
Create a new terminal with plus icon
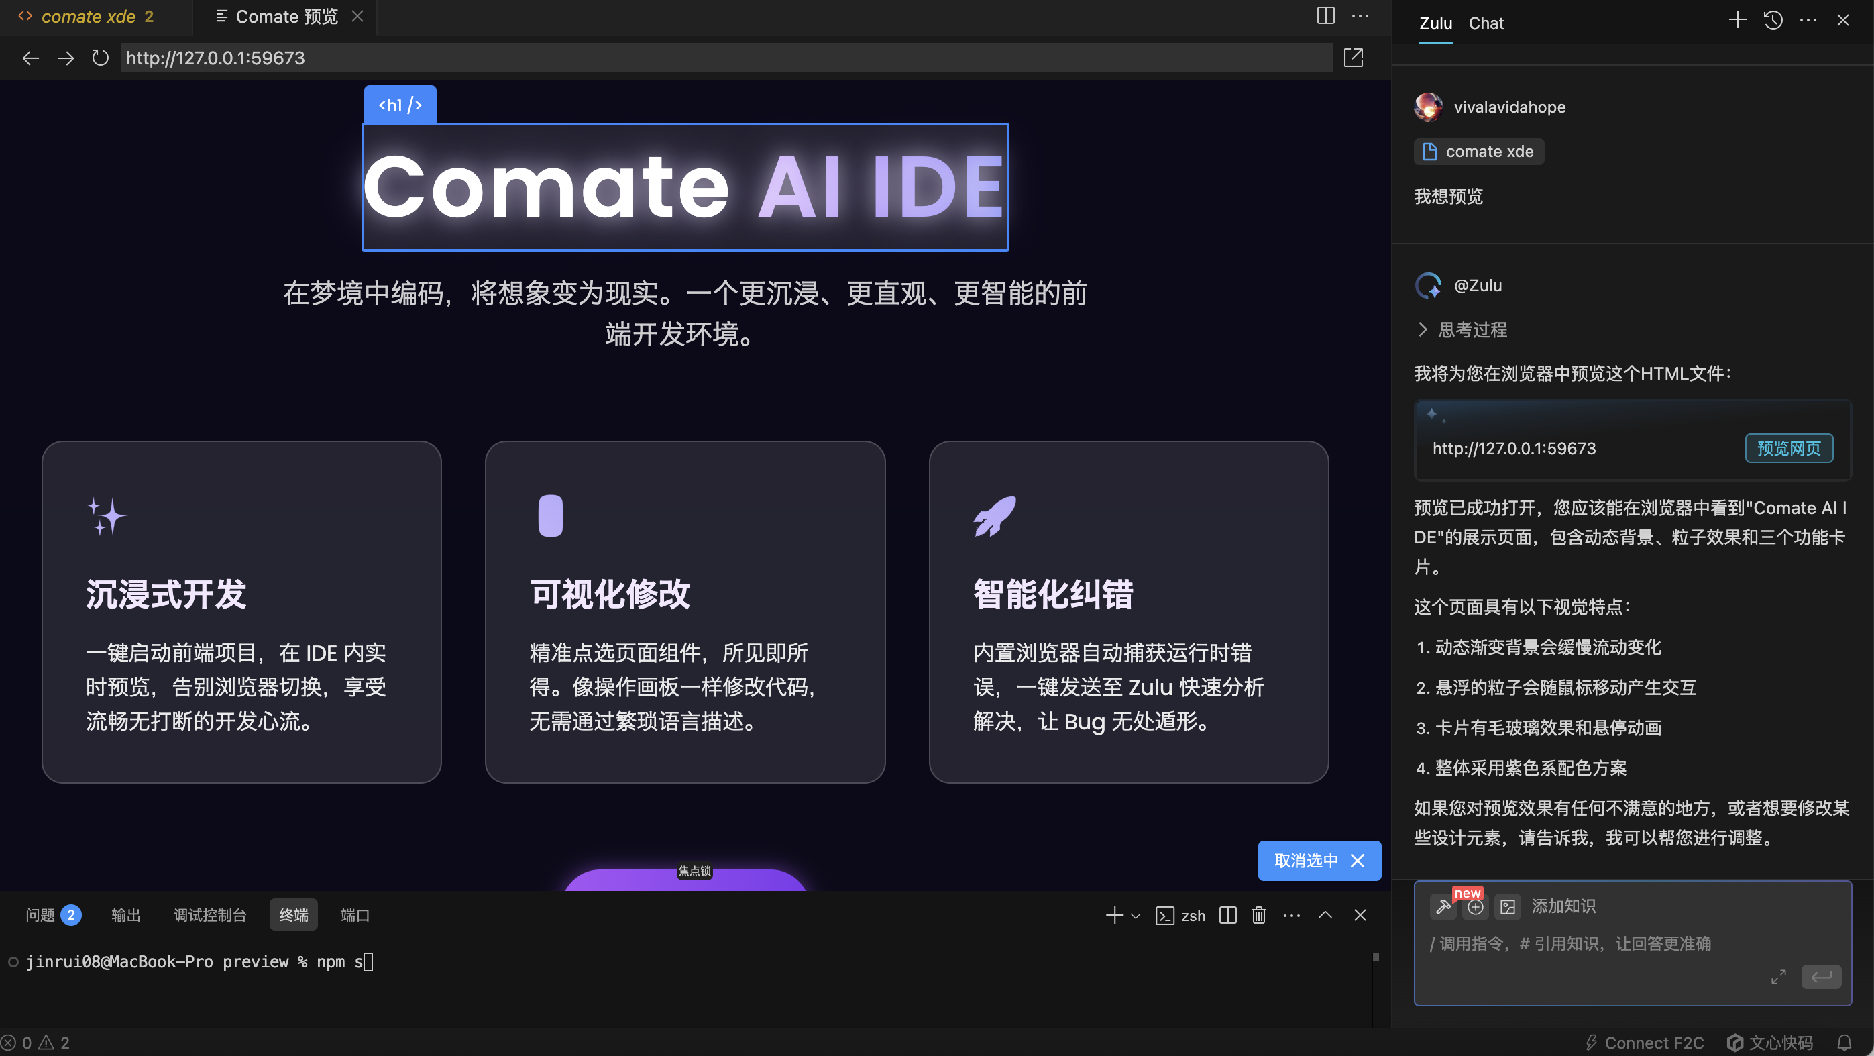[1114, 915]
